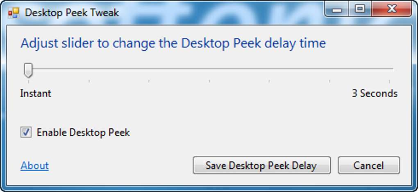This screenshot has height=192, width=418.
Task: Maximize the Desktop Peek Tweak window
Action: (x=360, y=9)
